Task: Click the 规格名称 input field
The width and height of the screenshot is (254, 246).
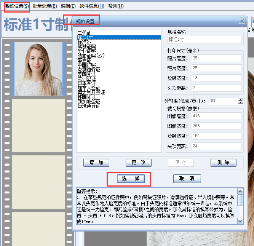Action: 204,40
